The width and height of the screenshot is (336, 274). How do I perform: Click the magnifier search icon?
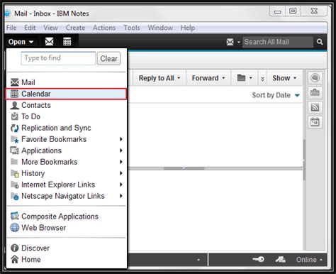[320, 42]
